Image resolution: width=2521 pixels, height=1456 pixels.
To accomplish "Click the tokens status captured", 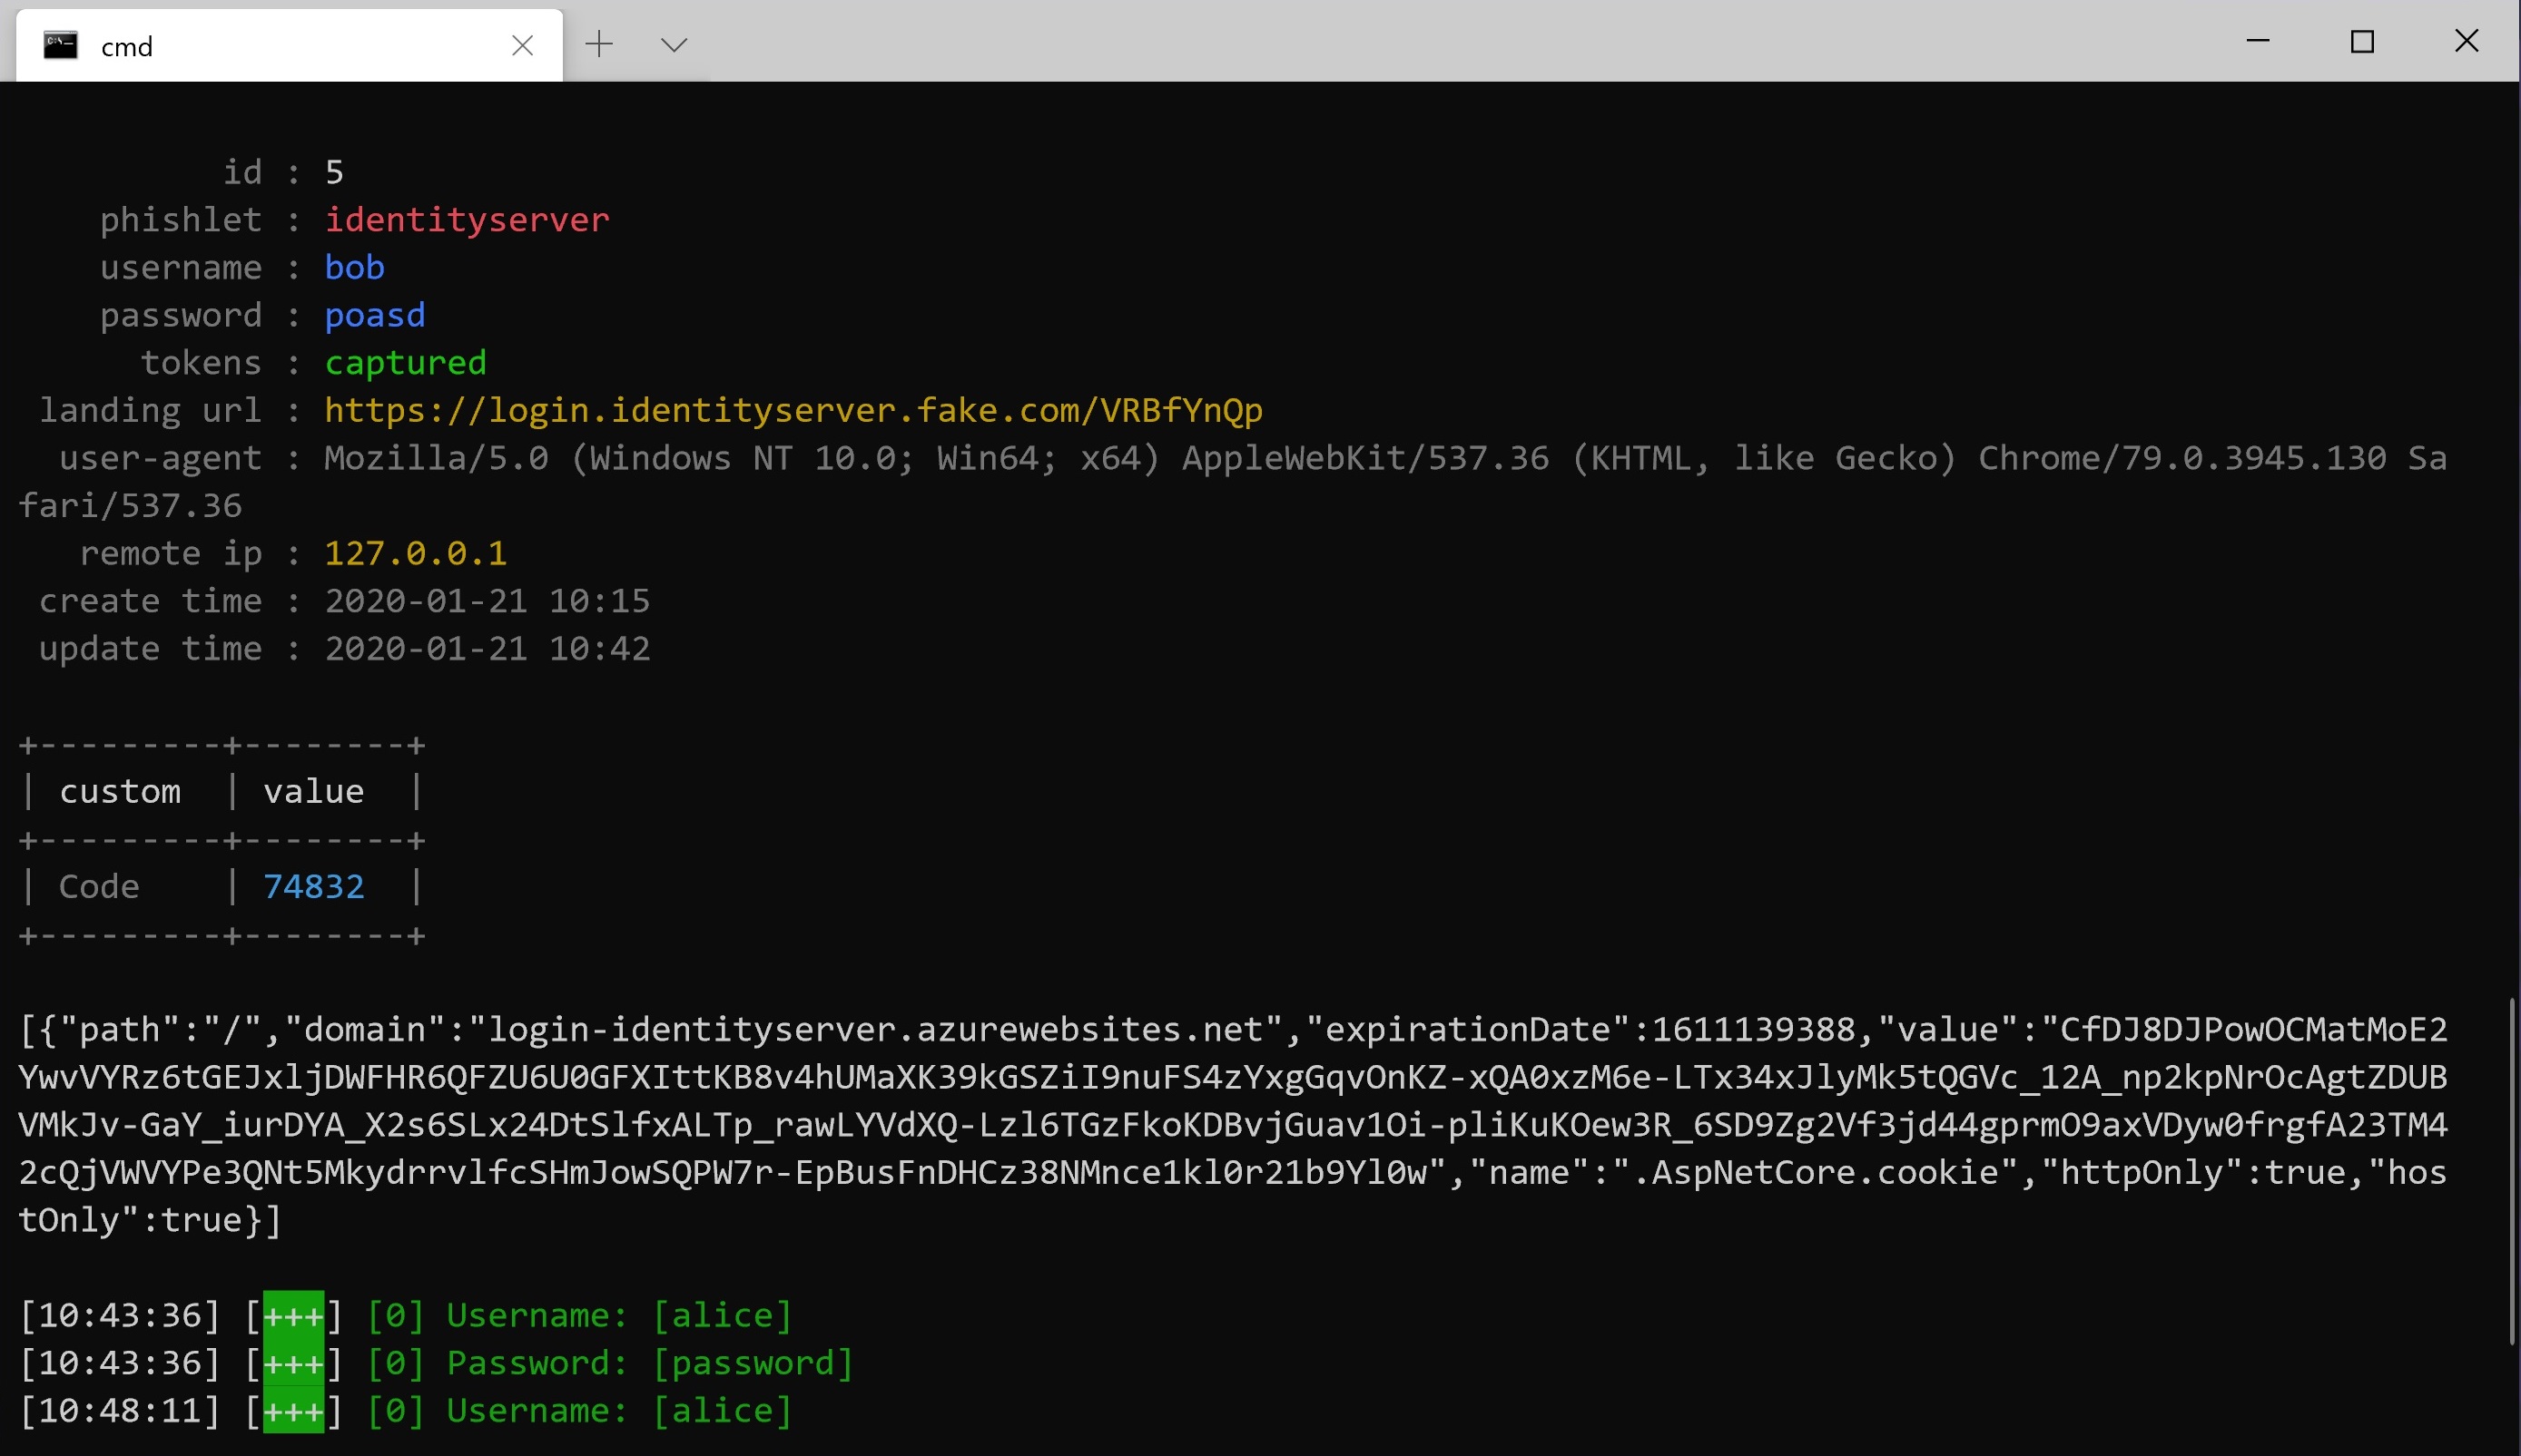I will tap(405, 362).
